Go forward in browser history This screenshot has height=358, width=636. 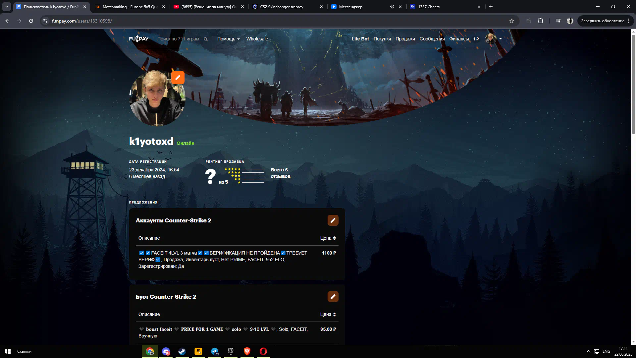pyautogui.click(x=19, y=21)
